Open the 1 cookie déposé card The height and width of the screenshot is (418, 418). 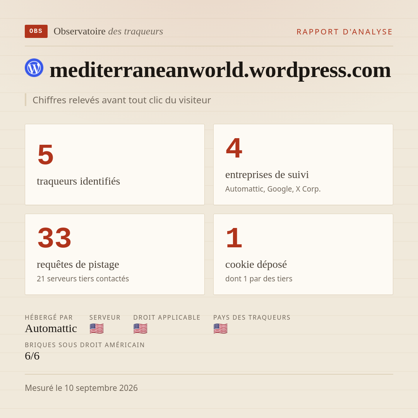point(303,254)
